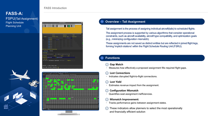Click the Lost Yield checkmark icon

click(x=107, y=82)
